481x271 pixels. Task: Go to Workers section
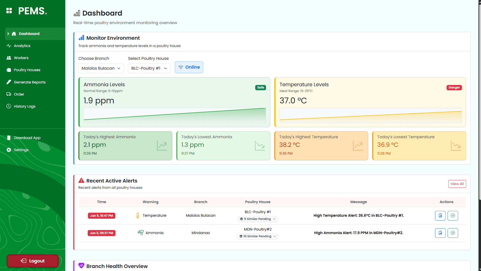pos(21,58)
